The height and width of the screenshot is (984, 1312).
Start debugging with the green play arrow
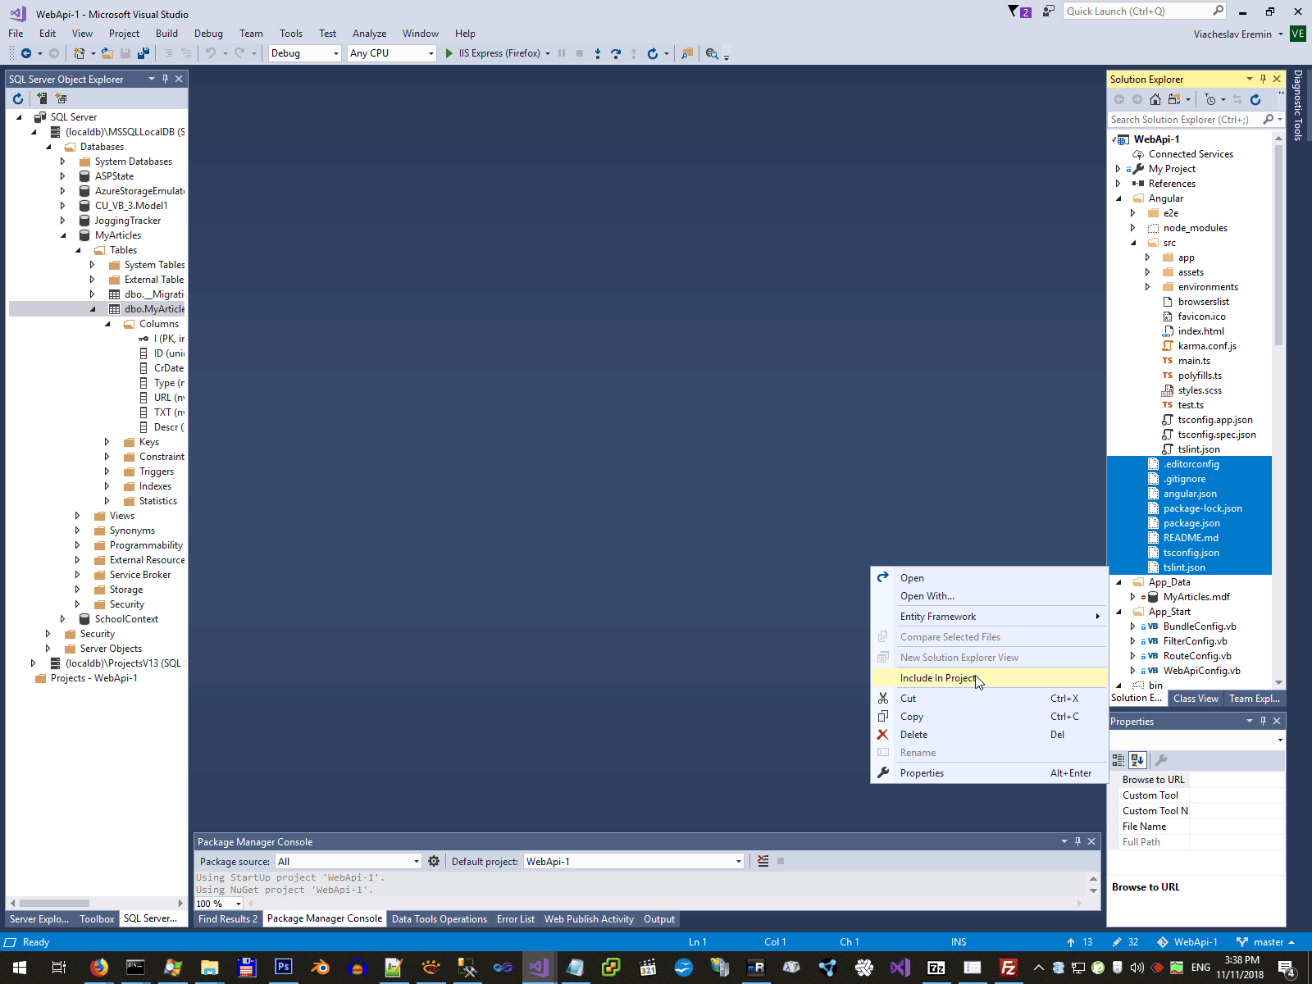click(449, 53)
